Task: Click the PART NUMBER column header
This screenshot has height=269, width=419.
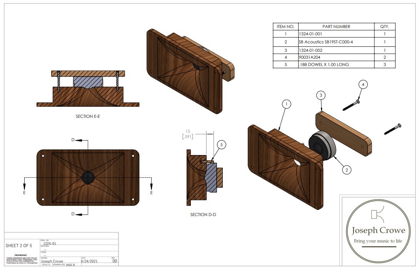Action: pos(336,26)
